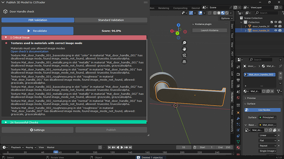Collapse the Surface panel

click(x=245, y=104)
